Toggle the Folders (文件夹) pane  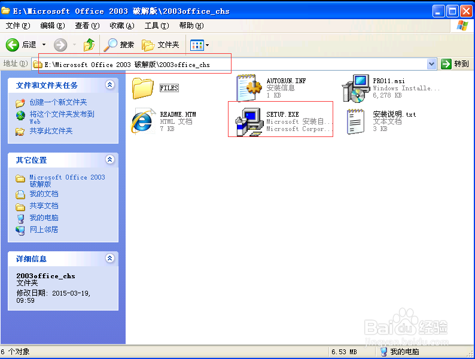(x=160, y=45)
